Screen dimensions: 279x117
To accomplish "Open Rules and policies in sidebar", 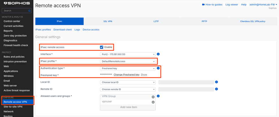I will coord(14,57).
